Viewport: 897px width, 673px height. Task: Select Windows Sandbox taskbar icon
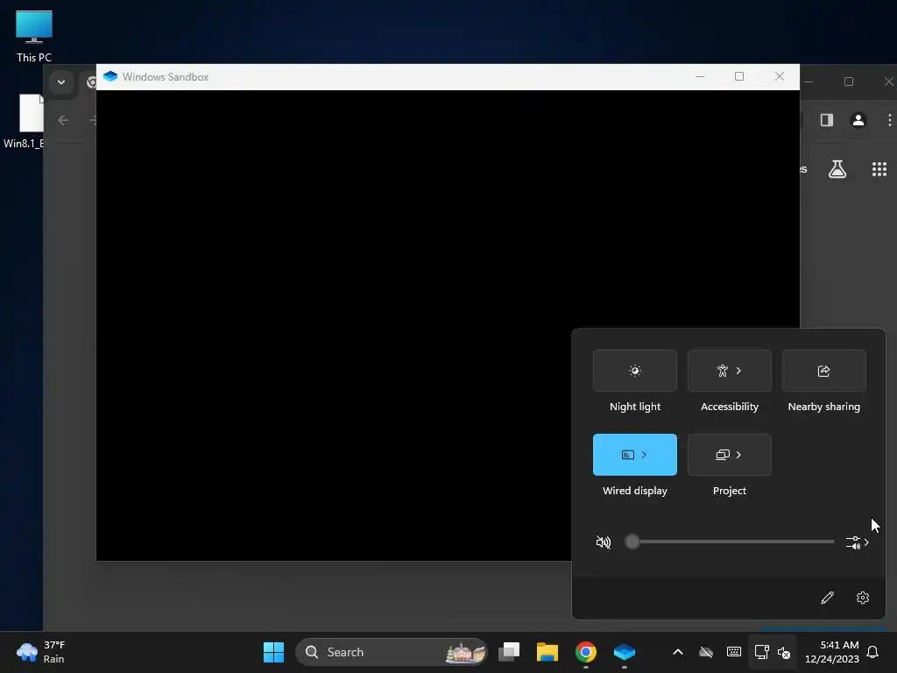[624, 652]
